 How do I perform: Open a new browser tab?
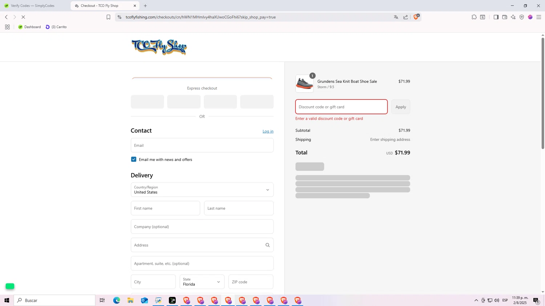(x=145, y=6)
